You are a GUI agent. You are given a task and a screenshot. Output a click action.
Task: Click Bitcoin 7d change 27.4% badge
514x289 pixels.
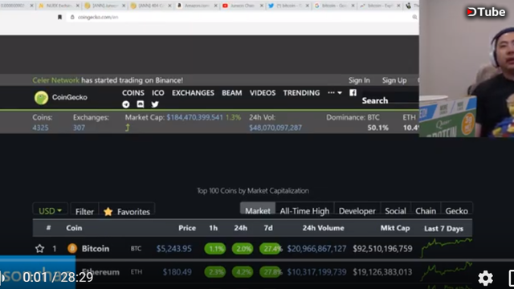(271, 249)
